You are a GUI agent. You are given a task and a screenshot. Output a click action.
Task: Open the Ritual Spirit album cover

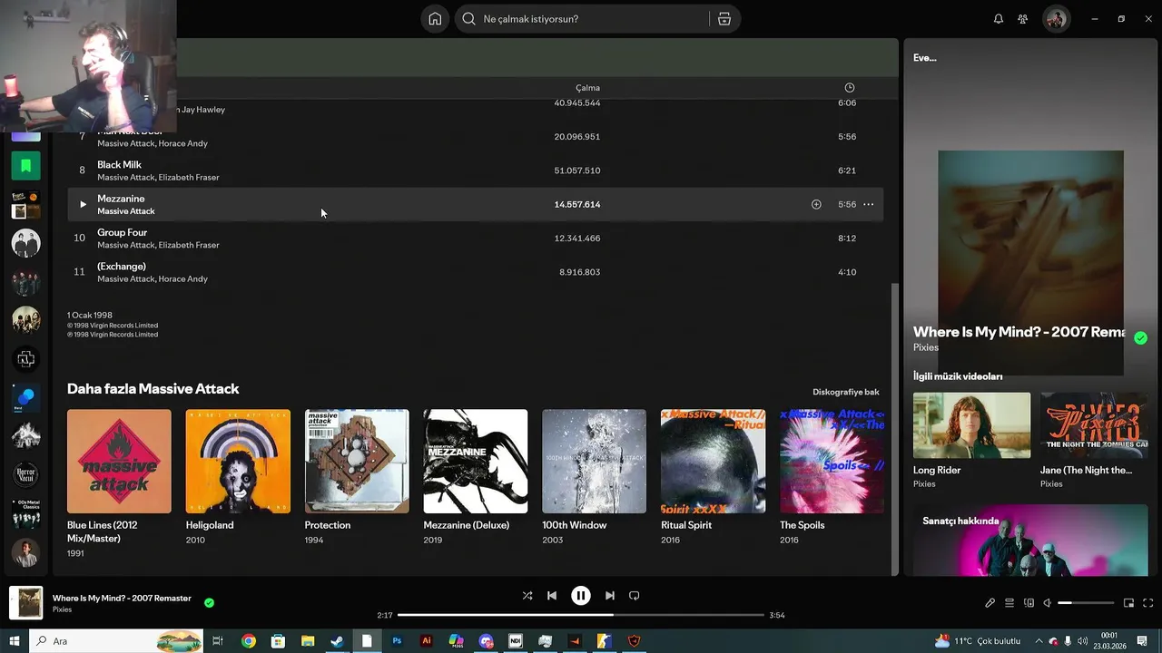714,462
